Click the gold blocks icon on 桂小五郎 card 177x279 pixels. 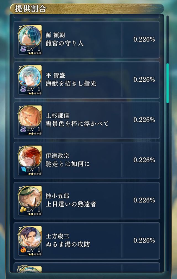23,209
